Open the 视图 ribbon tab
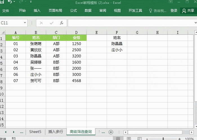This screenshot has height=140, width=197. point(117,11)
